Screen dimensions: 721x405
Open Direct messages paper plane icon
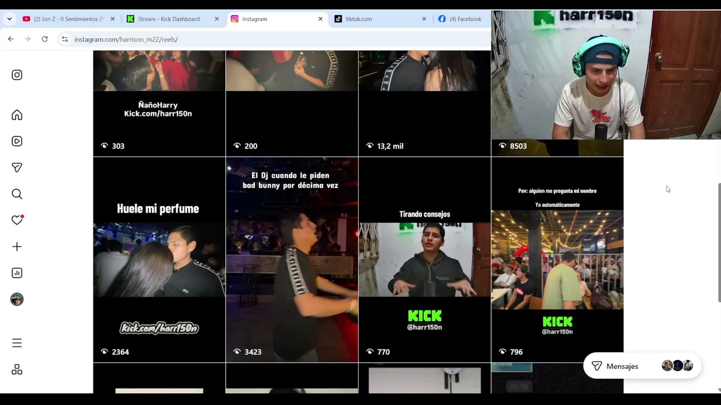pyautogui.click(x=17, y=168)
